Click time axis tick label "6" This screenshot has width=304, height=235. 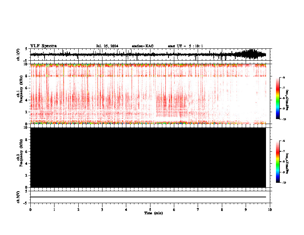pyautogui.click(x=174, y=210)
